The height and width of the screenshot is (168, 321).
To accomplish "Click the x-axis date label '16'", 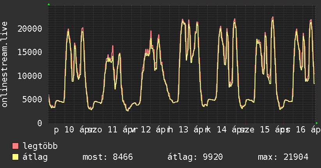I will [x=301, y=130].
